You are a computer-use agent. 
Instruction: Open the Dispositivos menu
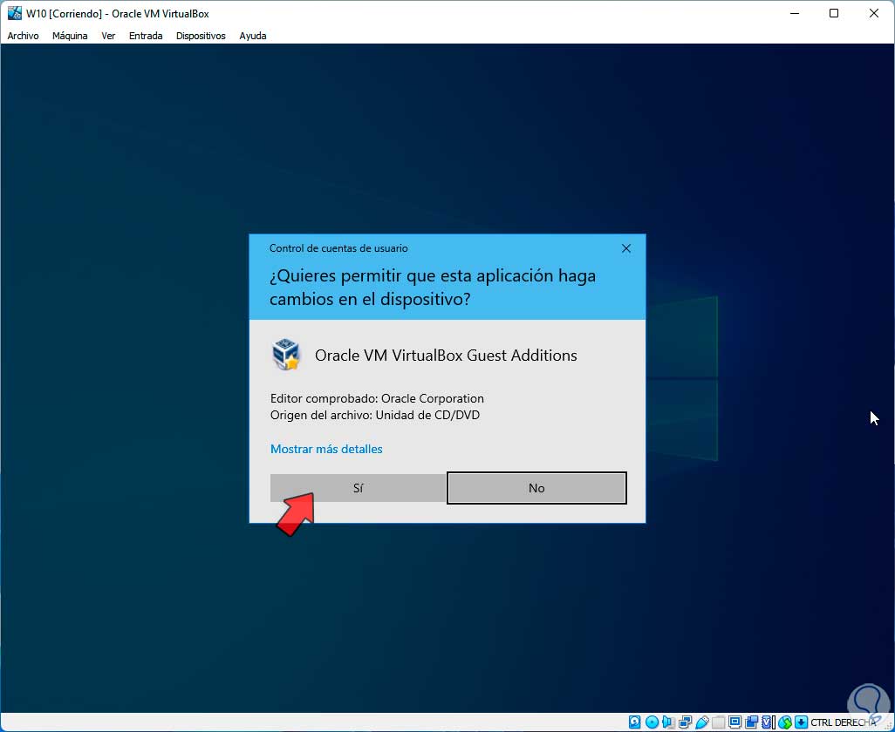tap(201, 36)
